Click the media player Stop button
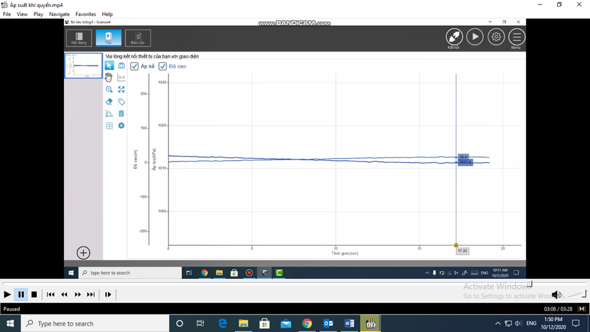The height and width of the screenshot is (332, 590). [x=34, y=295]
